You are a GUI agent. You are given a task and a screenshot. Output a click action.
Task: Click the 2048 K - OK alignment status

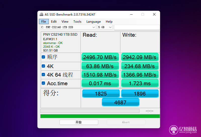pos(52,47)
